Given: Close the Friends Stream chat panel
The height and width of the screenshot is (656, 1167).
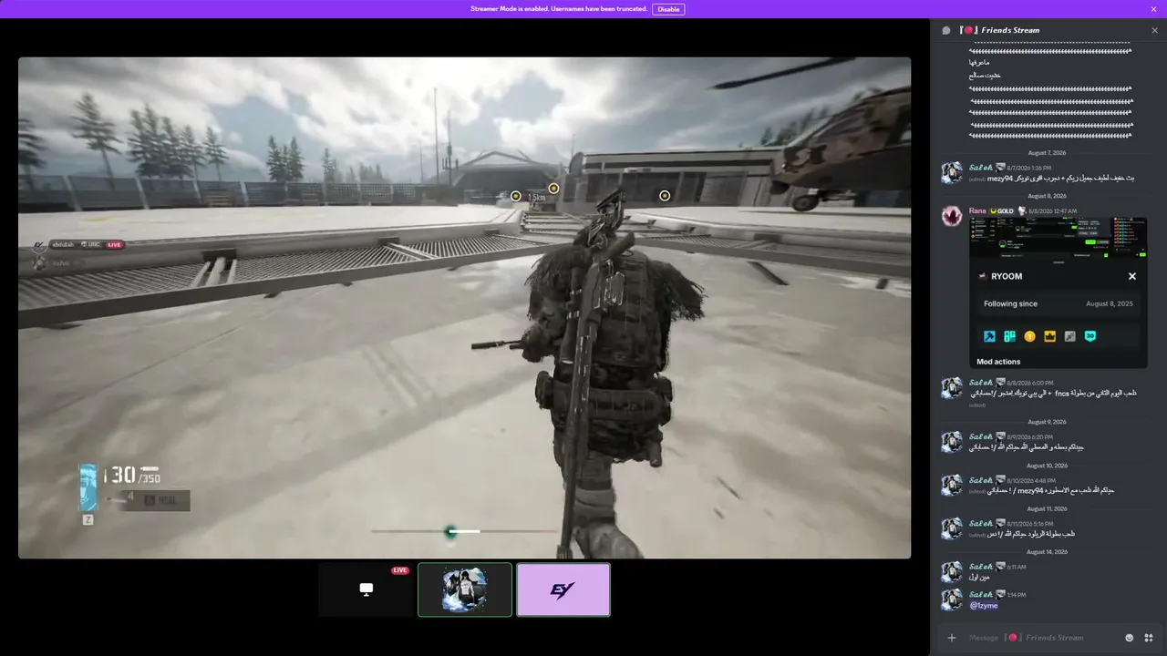Looking at the screenshot, I should (1154, 30).
